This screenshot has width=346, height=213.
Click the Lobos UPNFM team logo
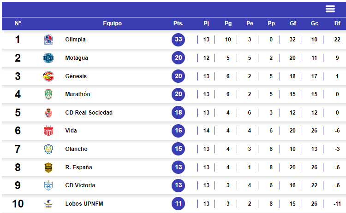point(48,204)
